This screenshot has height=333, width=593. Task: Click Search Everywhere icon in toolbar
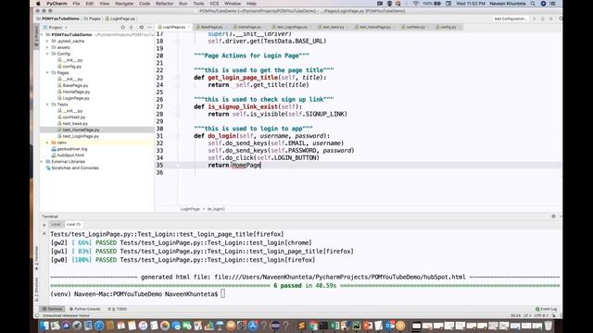560,18
